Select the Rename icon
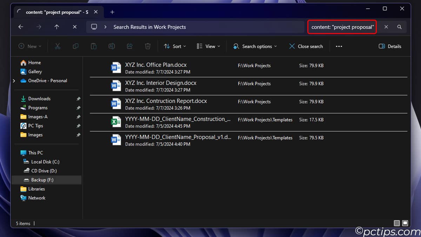Viewport: 421px width, 237px height. [x=112, y=46]
